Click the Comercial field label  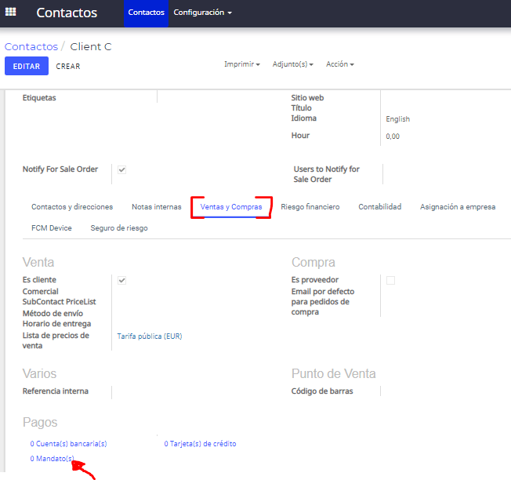(x=41, y=291)
